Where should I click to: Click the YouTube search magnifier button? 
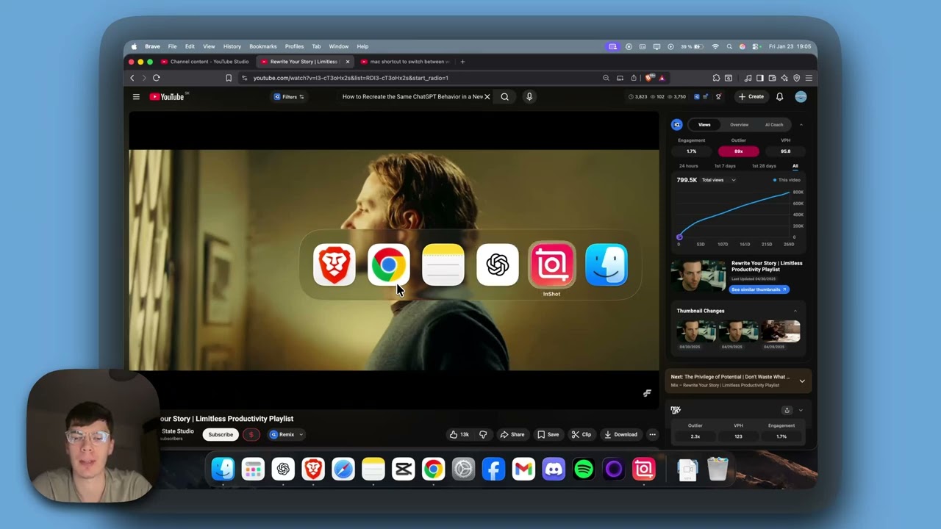pos(504,96)
